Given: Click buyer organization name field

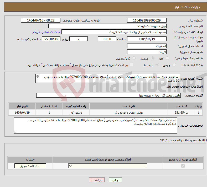Looking at the screenshot, I should tap(107, 26).
